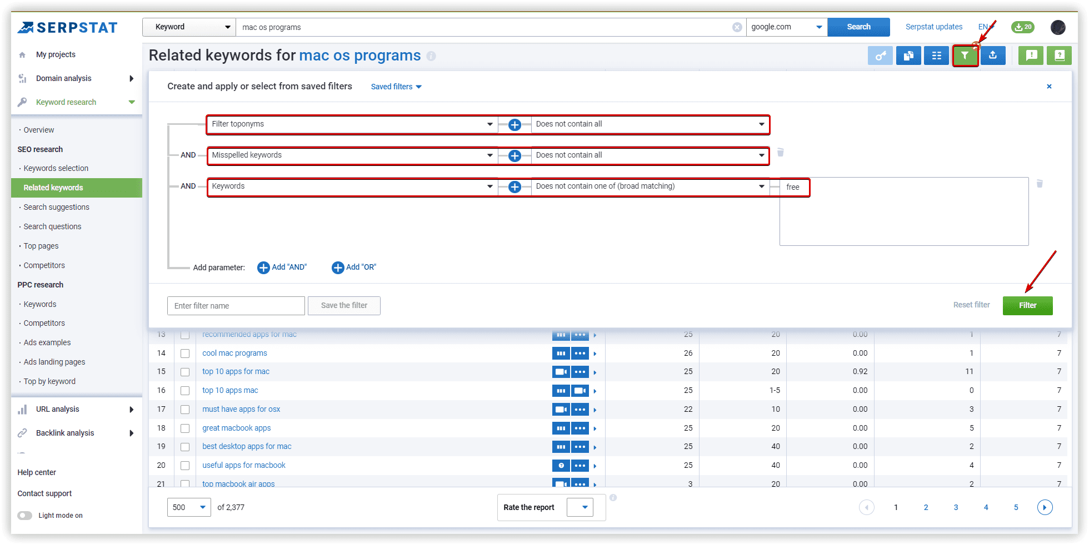This screenshot has height=545, width=1089.
Task: Open Serpstat updates link
Action: 933,27
